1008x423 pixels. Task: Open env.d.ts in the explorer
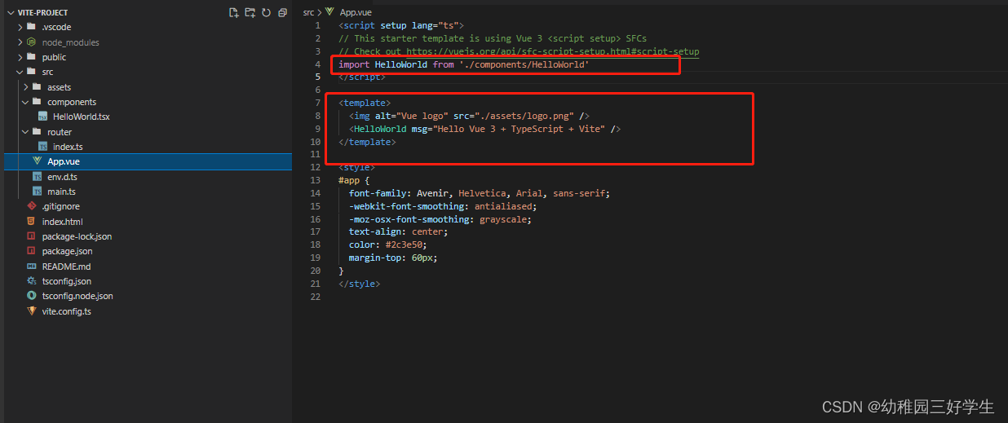[62, 176]
